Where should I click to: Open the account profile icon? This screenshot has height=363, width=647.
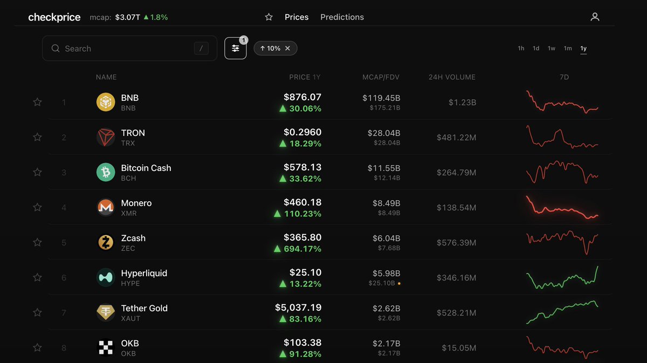click(x=595, y=17)
